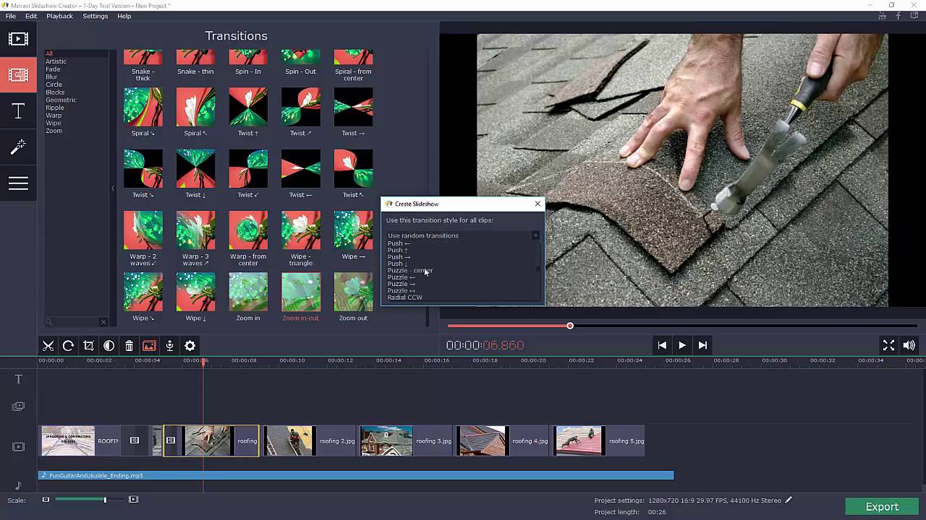Select the Titles tool in the sidebar
The height and width of the screenshot is (520, 926).
(x=18, y=108)
